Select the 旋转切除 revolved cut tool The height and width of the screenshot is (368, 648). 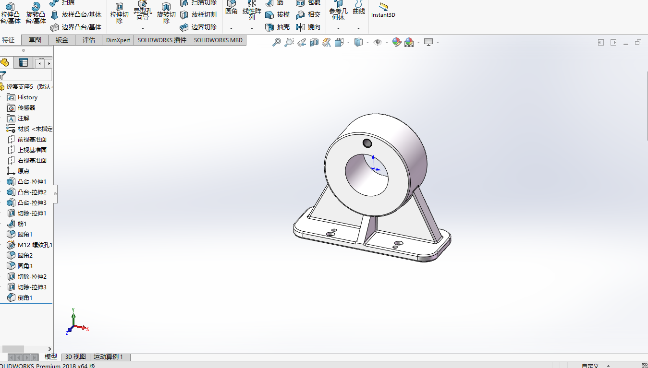[x=166, y=13]
